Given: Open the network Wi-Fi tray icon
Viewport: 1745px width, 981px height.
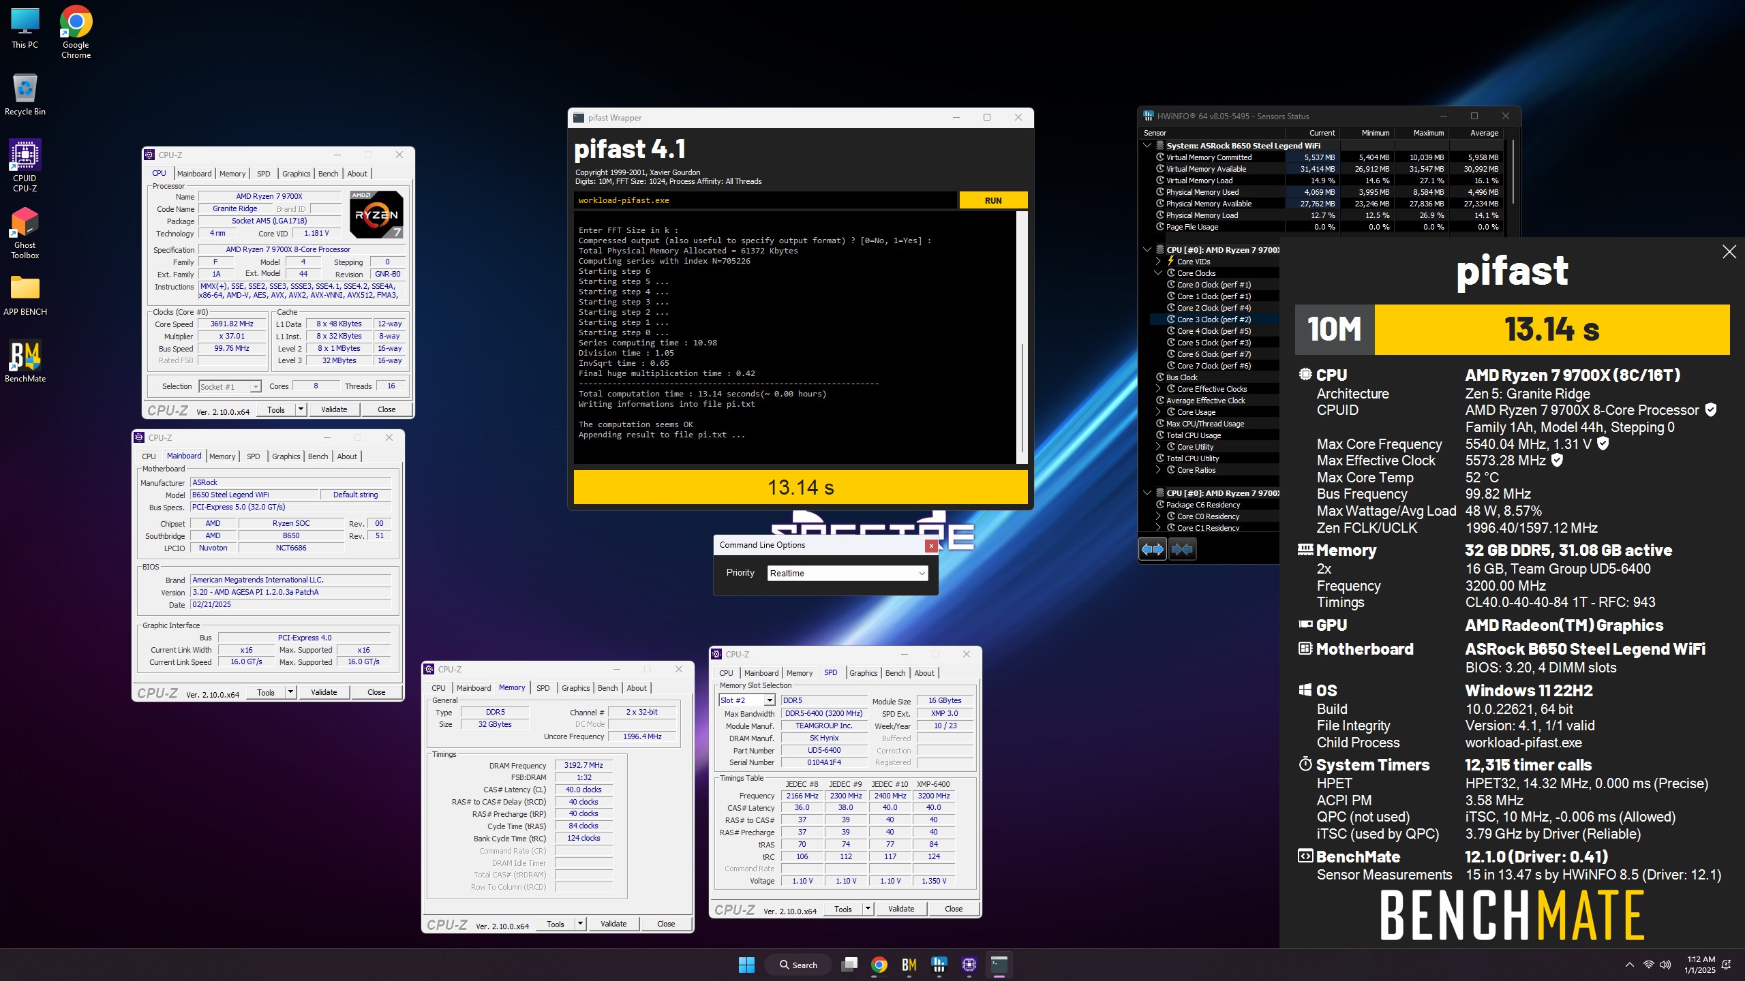Looking at the screenshot, I should (1648, 965).
